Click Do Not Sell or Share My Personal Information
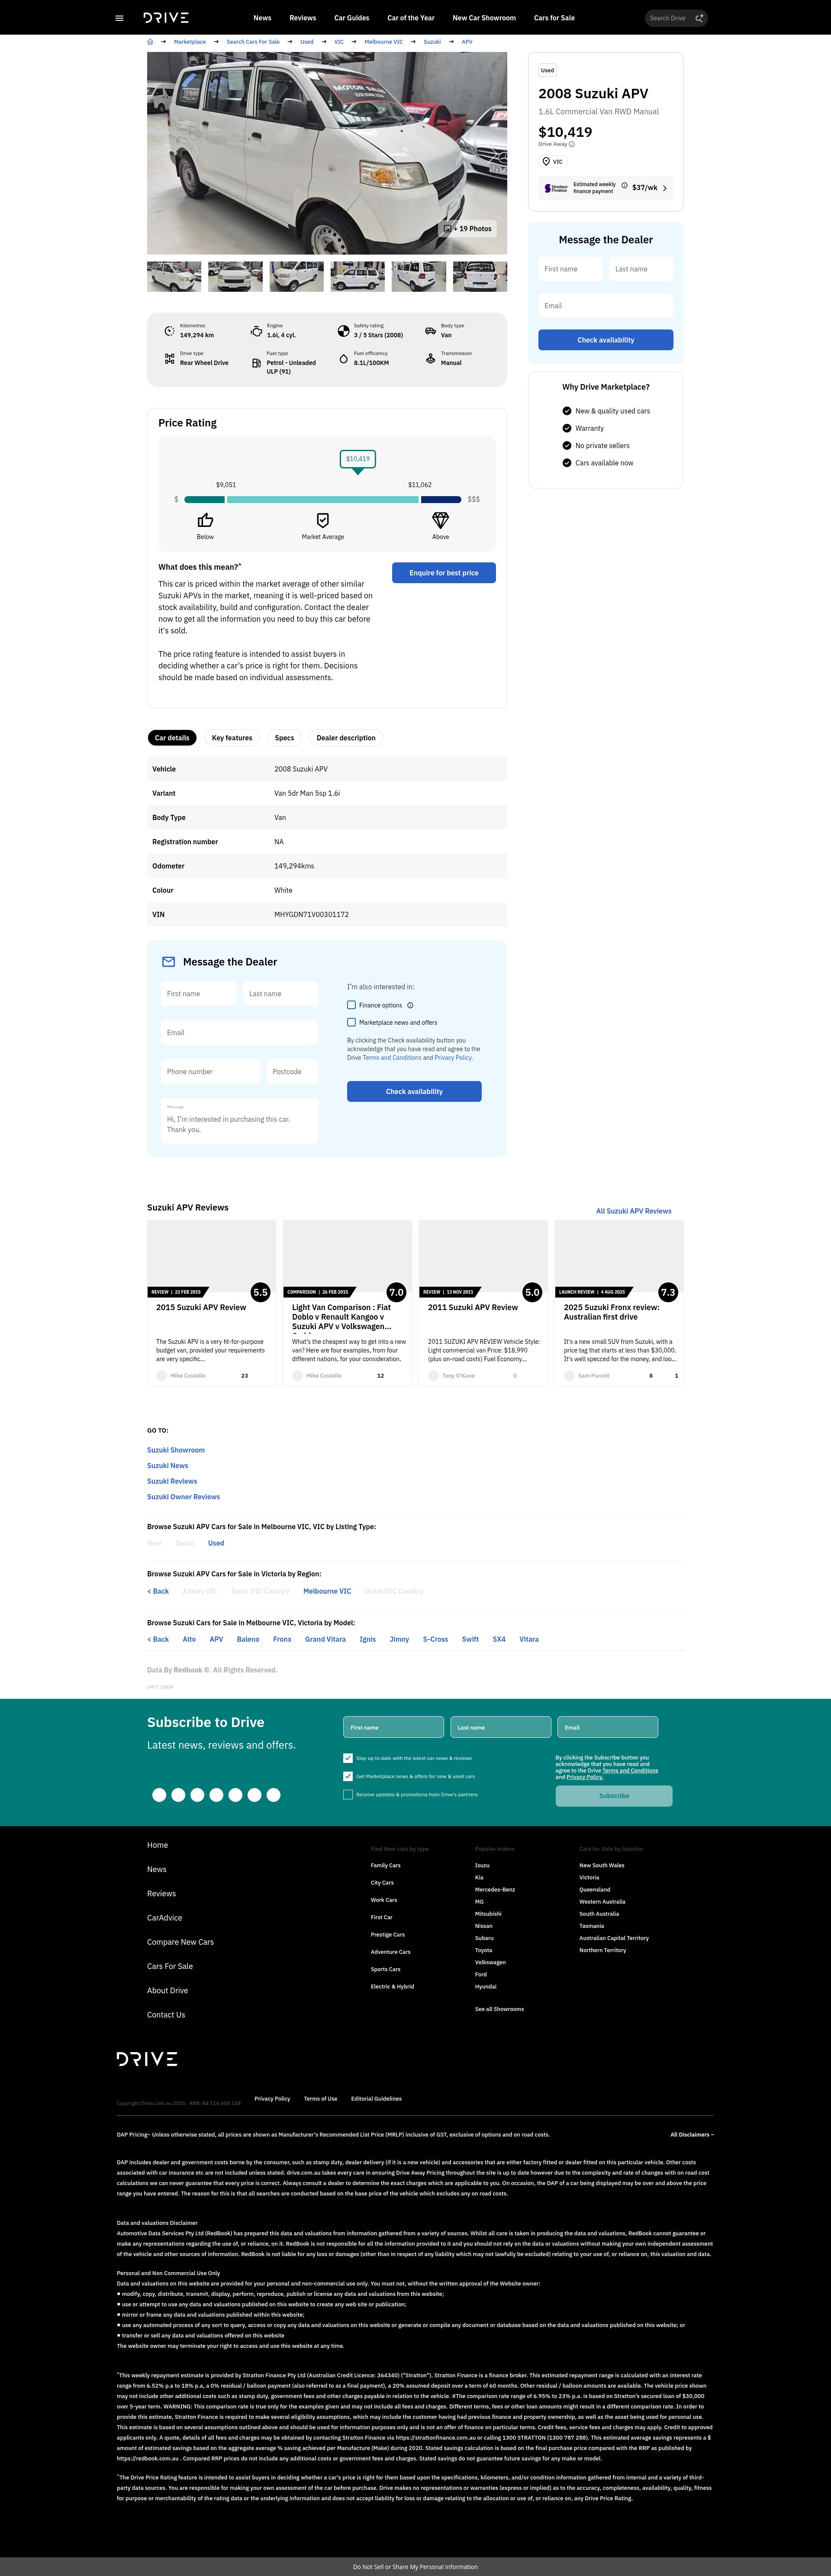 [415, 2566]
